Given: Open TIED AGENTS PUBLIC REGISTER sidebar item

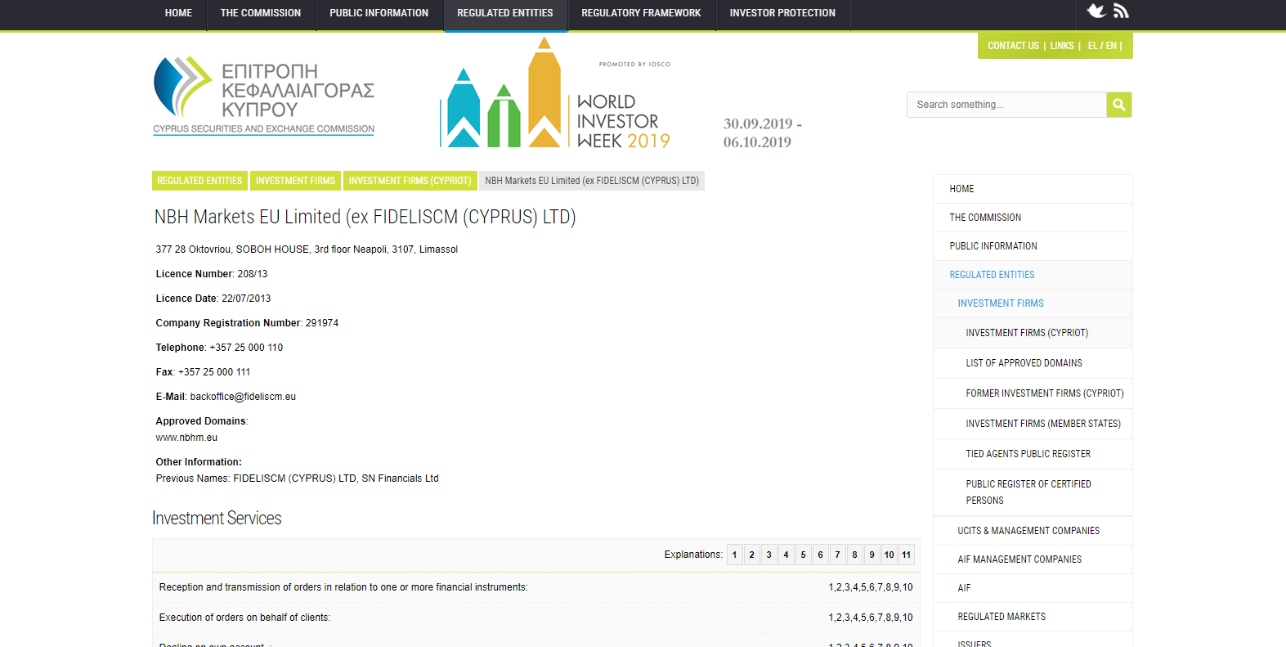Looking at the screenshot, I should [1033, 454].
